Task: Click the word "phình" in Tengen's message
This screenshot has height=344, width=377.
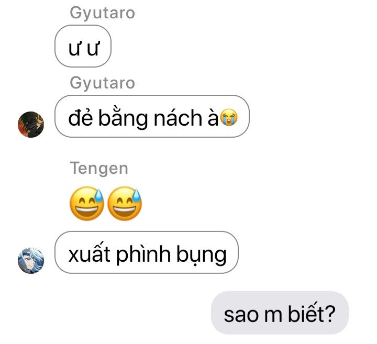Action: 143,254
